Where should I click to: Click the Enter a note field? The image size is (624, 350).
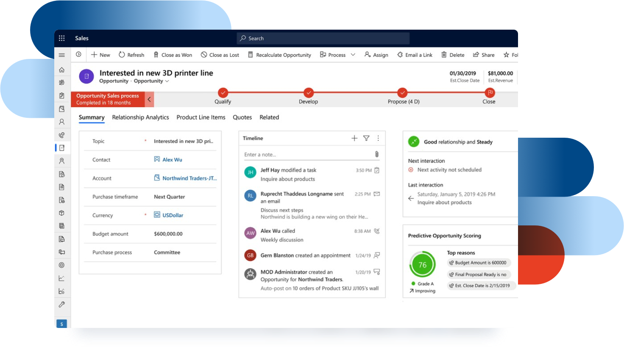(307, 155)
